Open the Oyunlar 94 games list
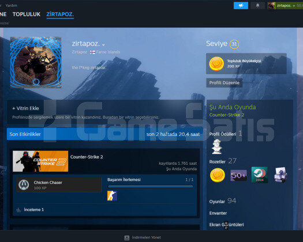 click(223, 201)
